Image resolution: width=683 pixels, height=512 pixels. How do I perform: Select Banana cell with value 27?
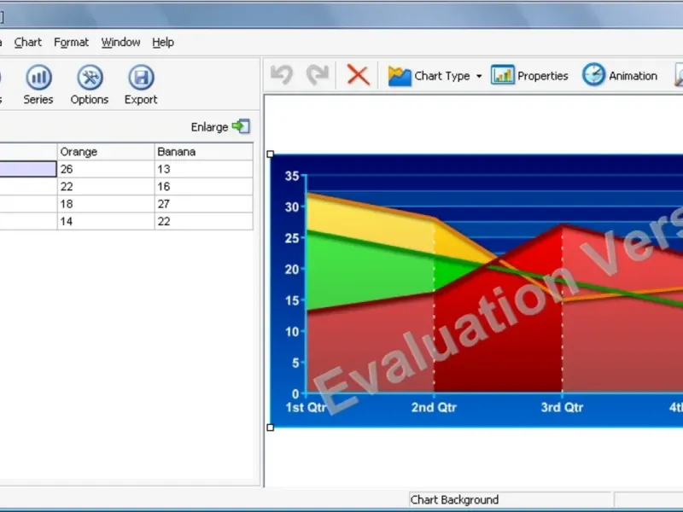pos(204,204)
